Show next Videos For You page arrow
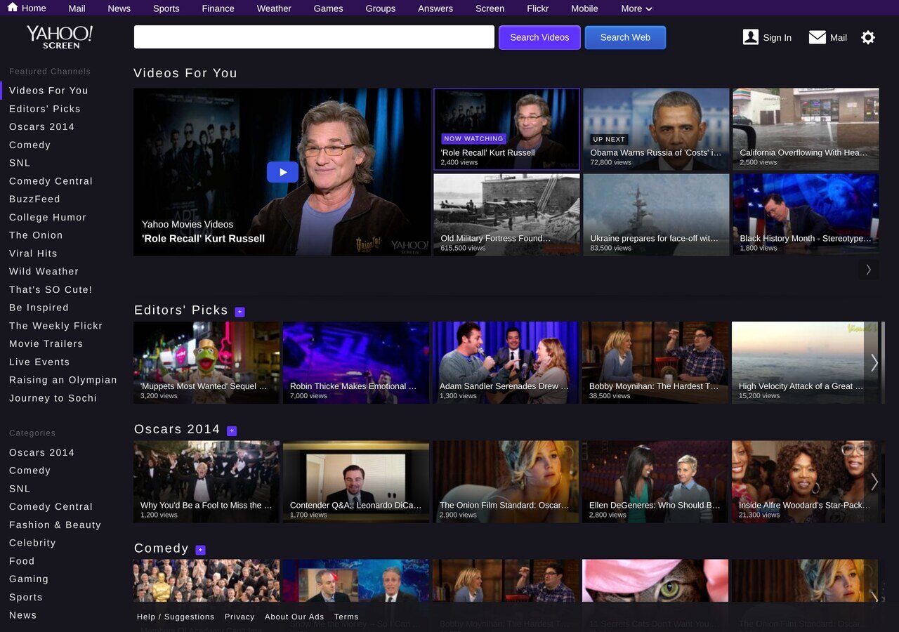 869,270
